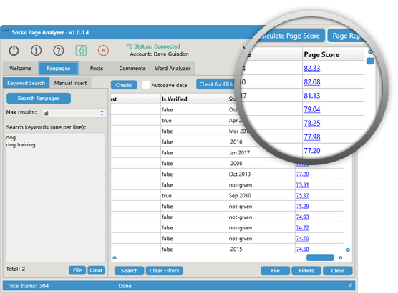Click the green Facebook connect icon
The height and width of the screenshot is (293, 398).
coord(81,51)
